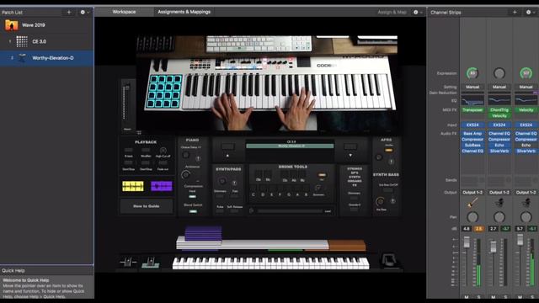539x303 pixels.
Task: Select the CE 3.0 patch list row
Action: 46,41
